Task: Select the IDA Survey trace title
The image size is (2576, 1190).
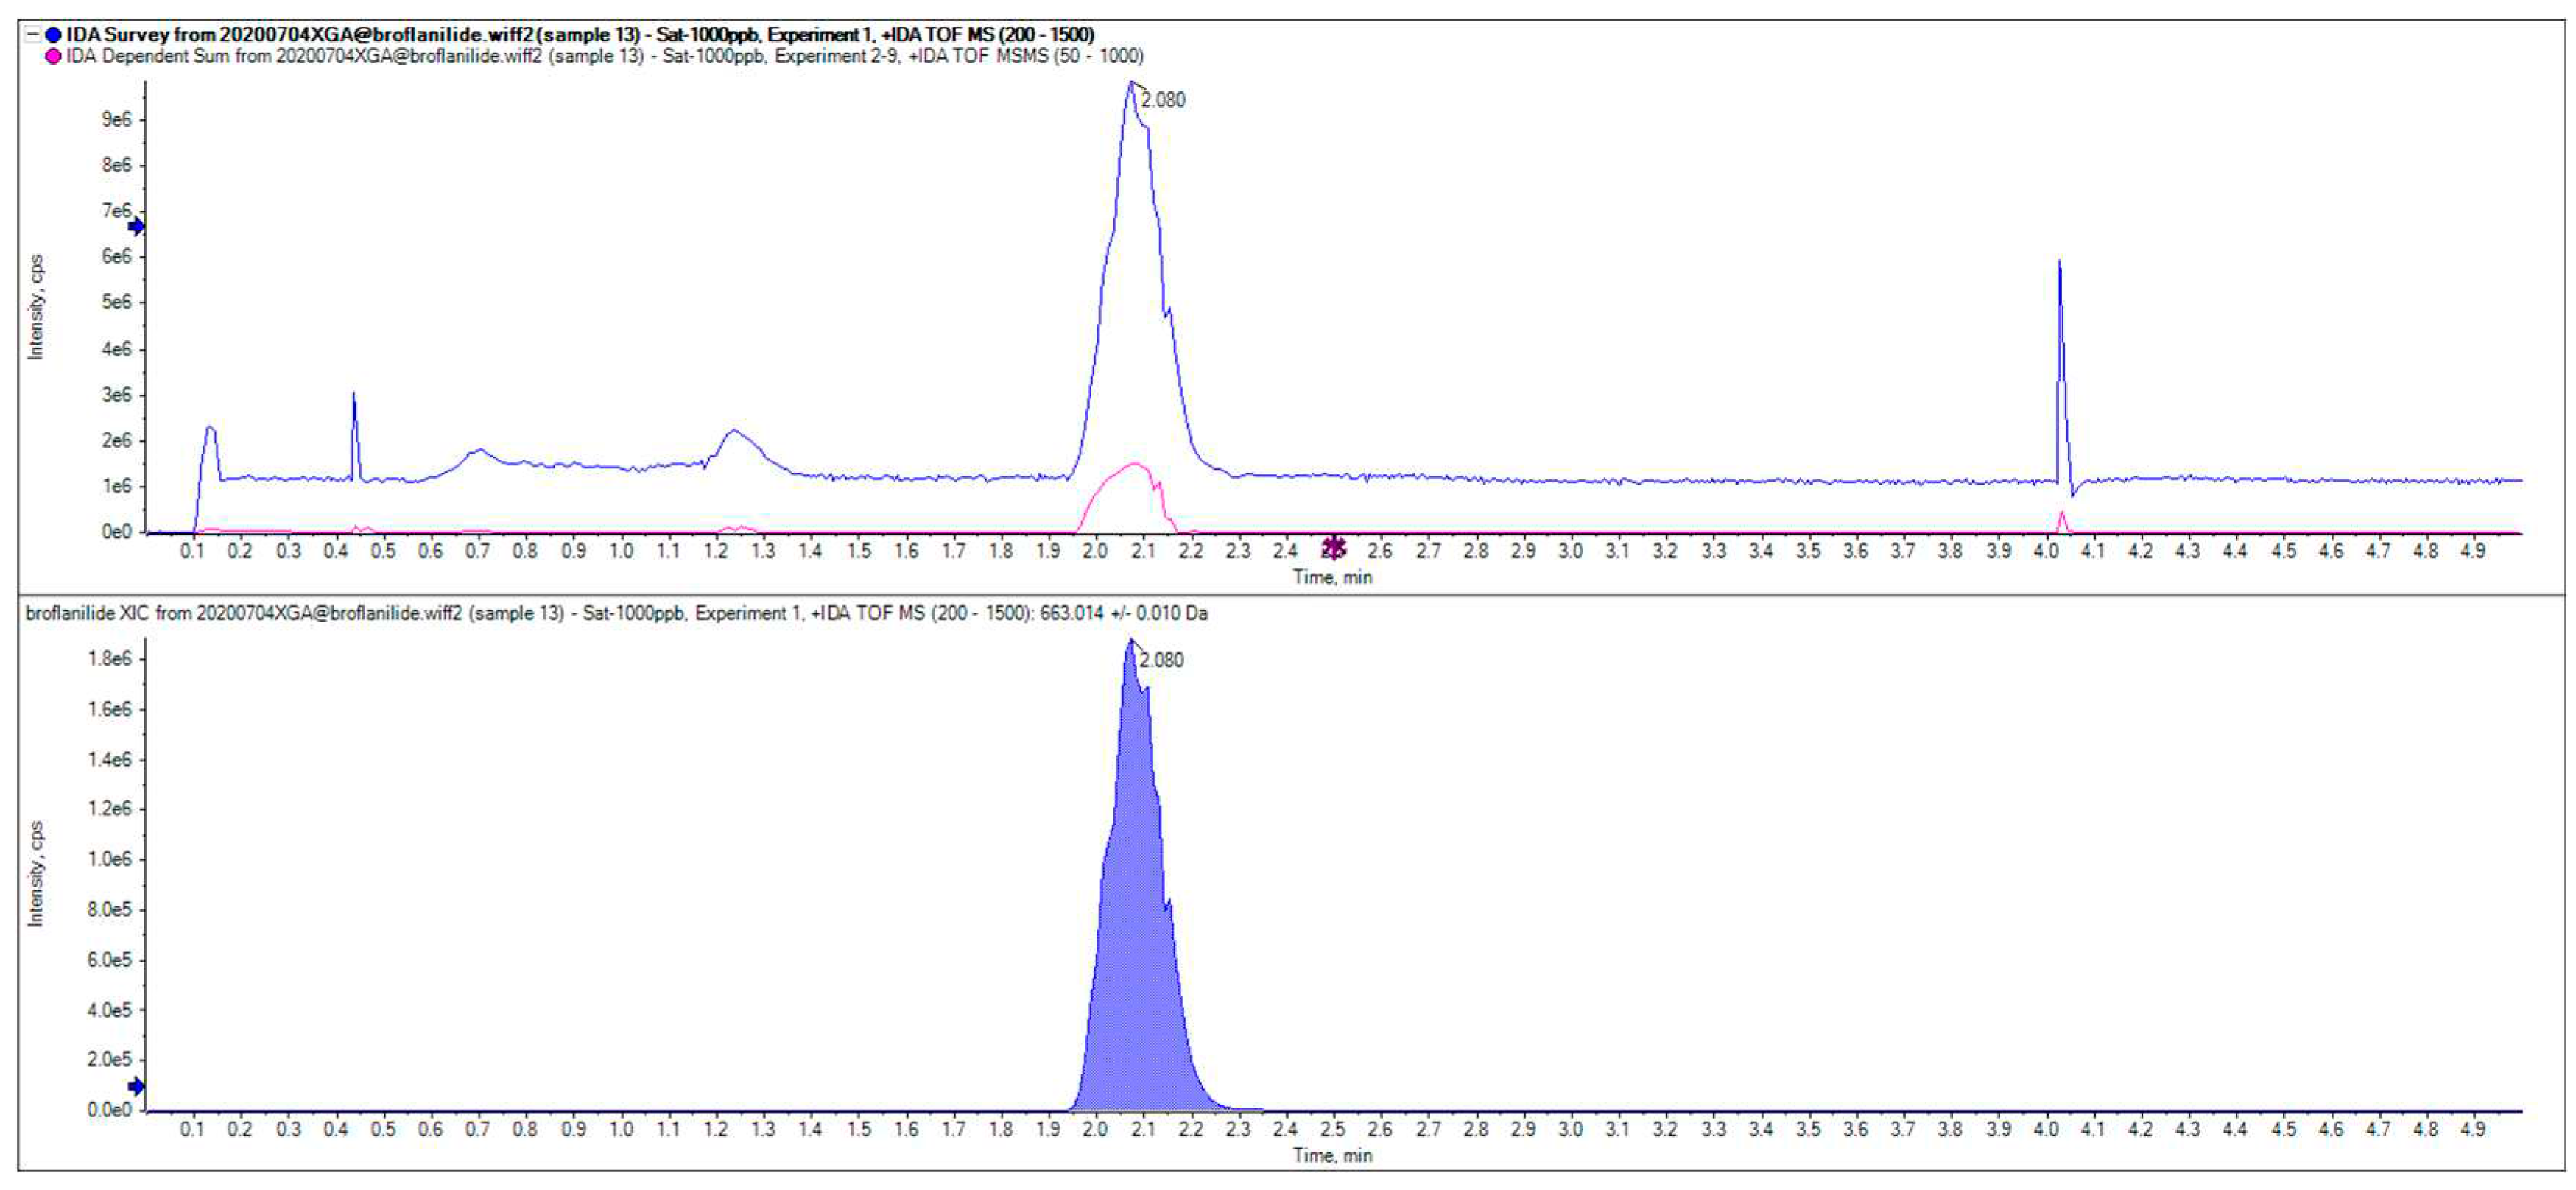Action: tap(580, 35)
